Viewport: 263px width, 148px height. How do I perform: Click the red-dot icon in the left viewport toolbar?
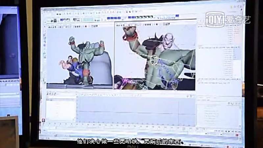point(86,26)
